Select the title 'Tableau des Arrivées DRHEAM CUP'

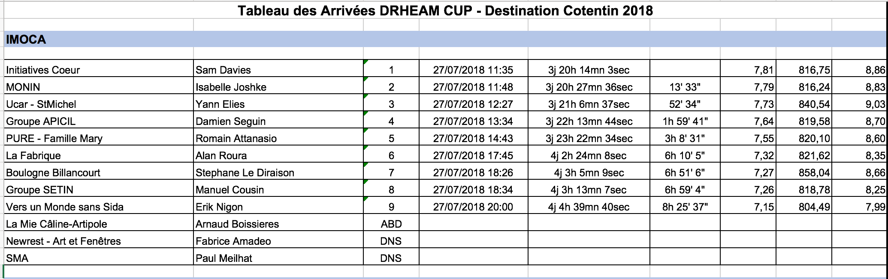[x=445, y=10]
